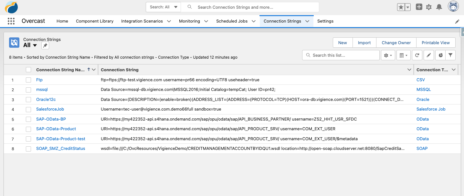Refresh the connection strings list
This screenshot has width=464, height=196.
click(x=417, y=55)
